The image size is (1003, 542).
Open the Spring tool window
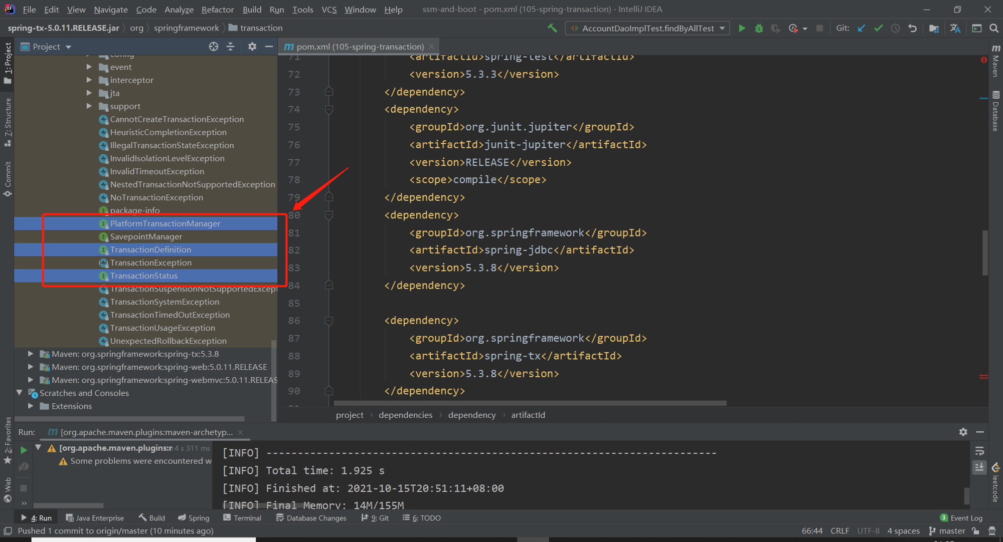click(194, 518)
